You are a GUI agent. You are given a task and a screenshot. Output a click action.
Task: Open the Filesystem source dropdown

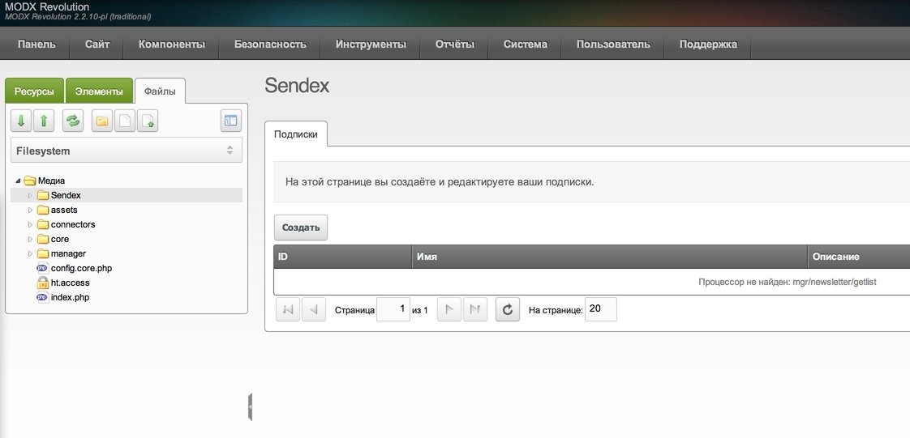pos(126,151)
